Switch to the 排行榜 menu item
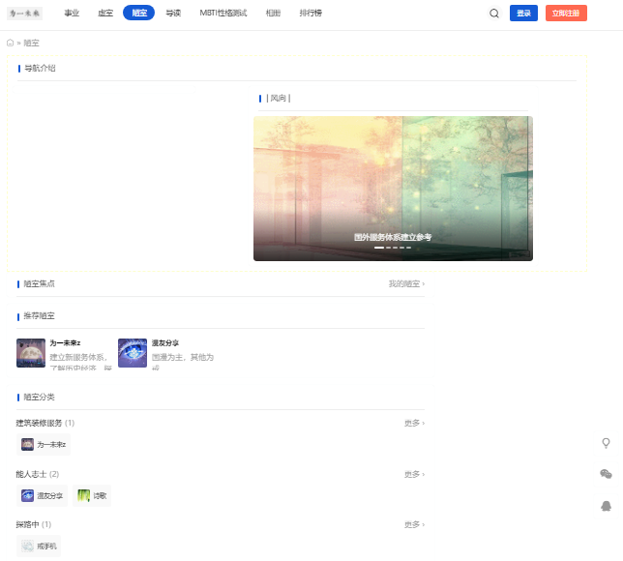The width and height of the screenshot is (623, 561). (311, 14)
